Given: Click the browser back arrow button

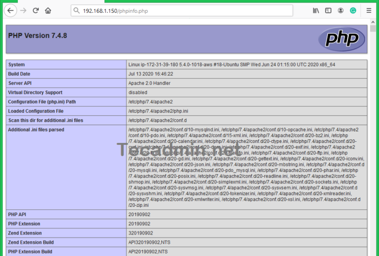Looking at the screenshot, I should point(11,10).
